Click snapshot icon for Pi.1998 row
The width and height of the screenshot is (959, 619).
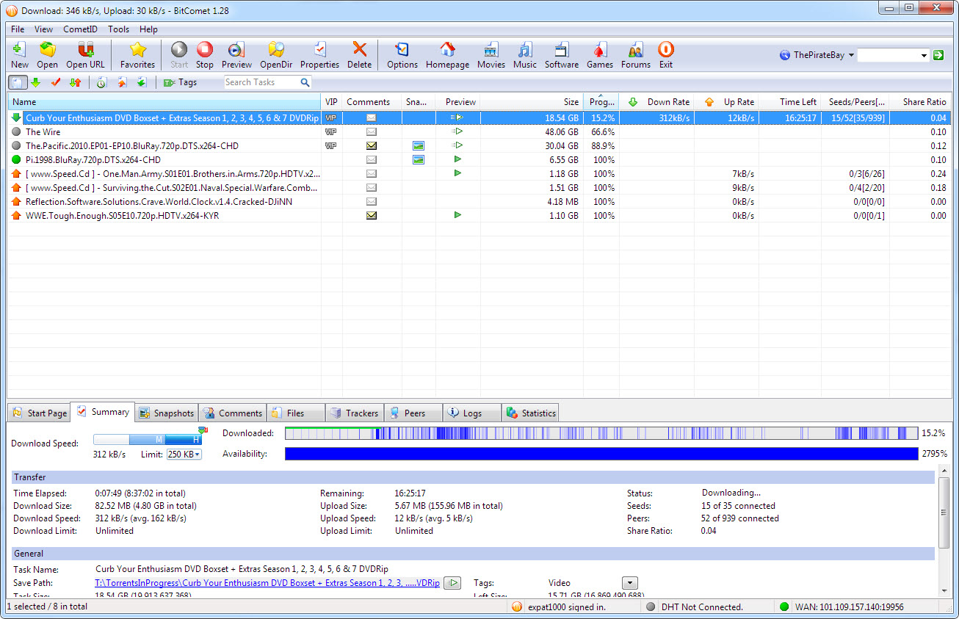coord(418,159)
